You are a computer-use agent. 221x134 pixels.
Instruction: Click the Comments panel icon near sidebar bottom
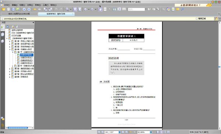3,119
